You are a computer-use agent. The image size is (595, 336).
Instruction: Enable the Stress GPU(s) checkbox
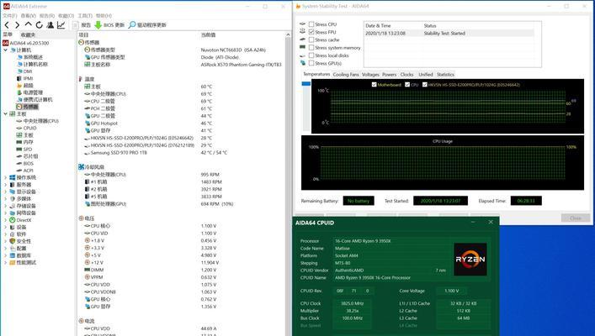311,63
